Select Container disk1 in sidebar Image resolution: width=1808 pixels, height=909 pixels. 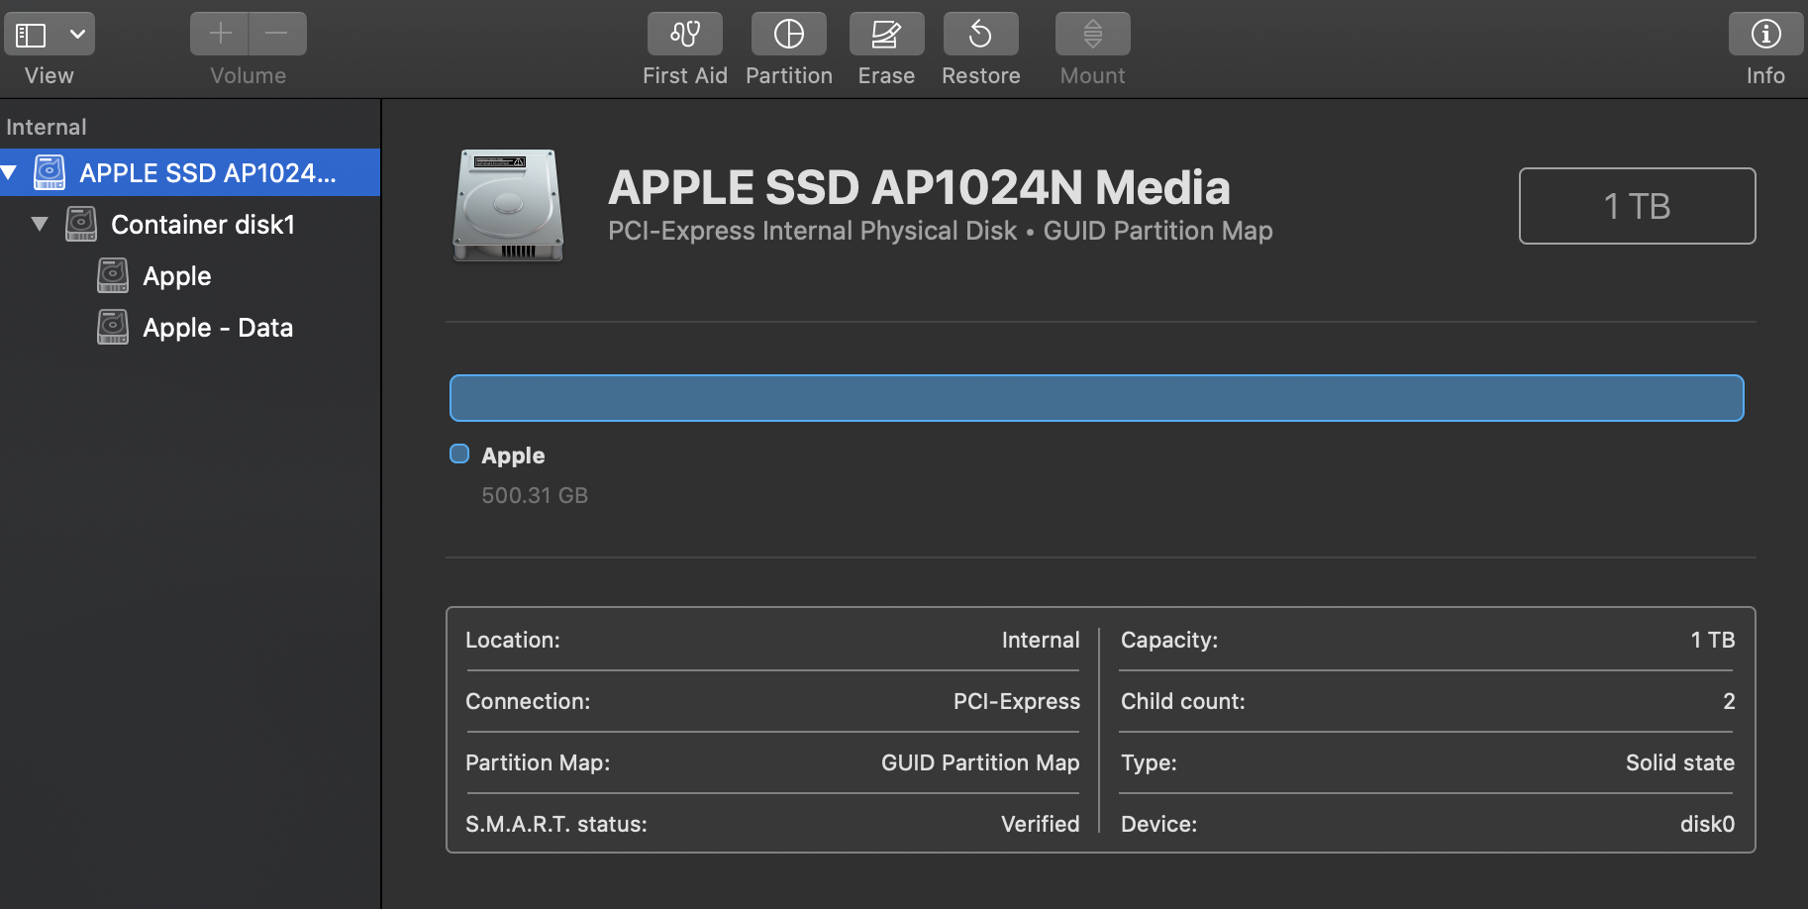tap(190, 225)
